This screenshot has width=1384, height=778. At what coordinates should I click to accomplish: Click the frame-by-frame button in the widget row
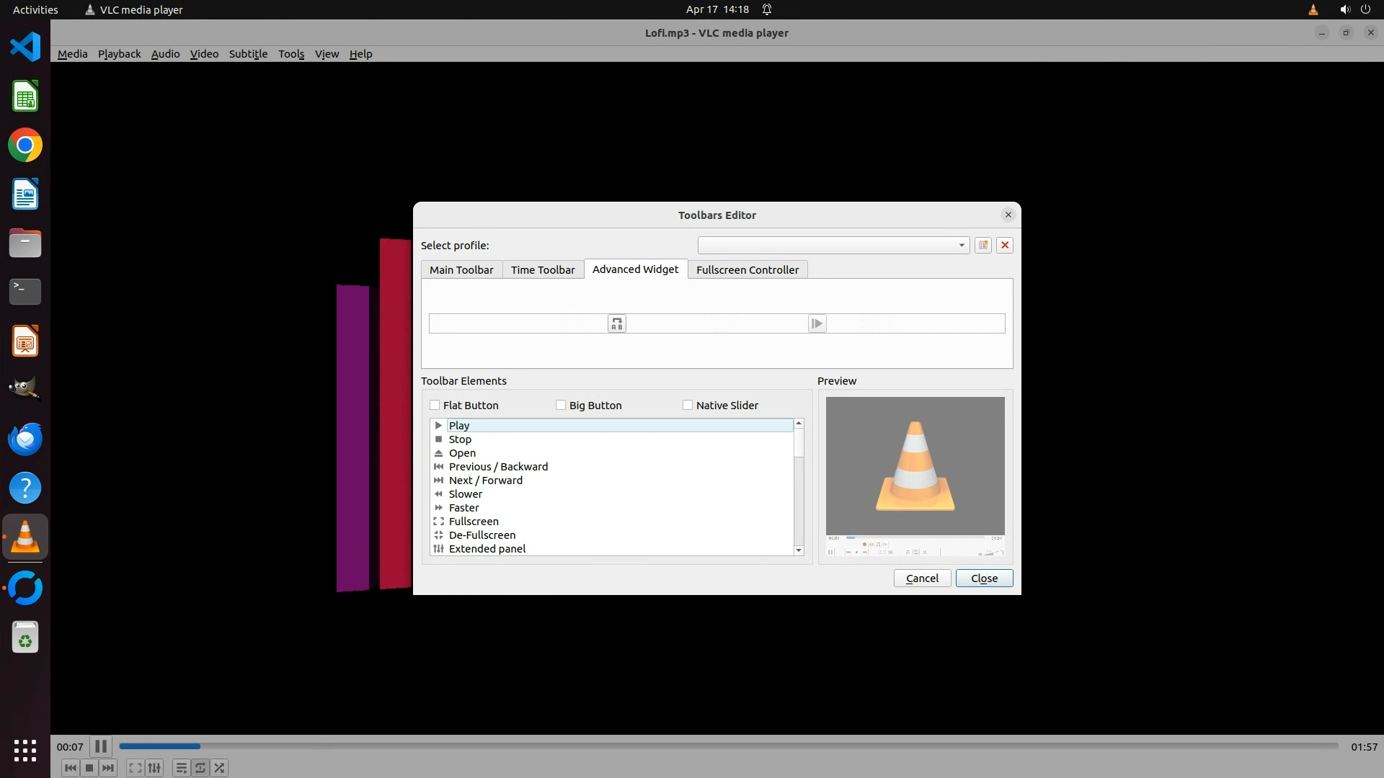pyautogui.click(x=816, y=324)
